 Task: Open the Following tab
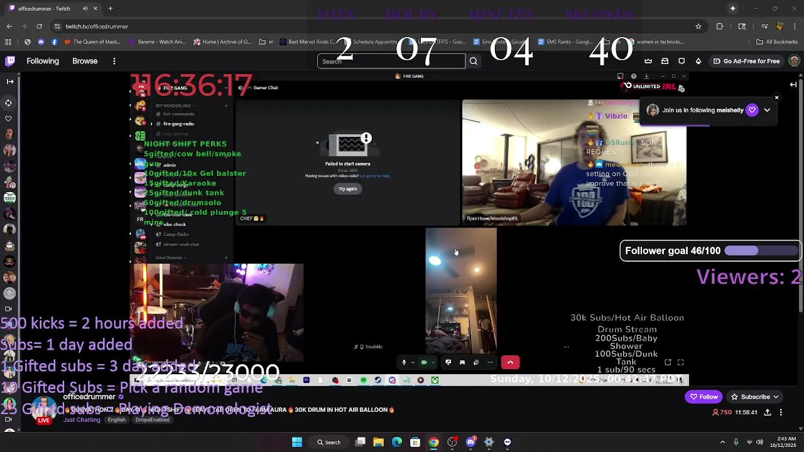(43, 61)
